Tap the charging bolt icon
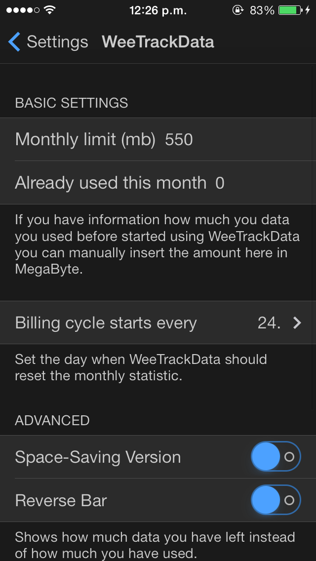Viewport: 316px width, 561px height. click(x=308, y=10)
